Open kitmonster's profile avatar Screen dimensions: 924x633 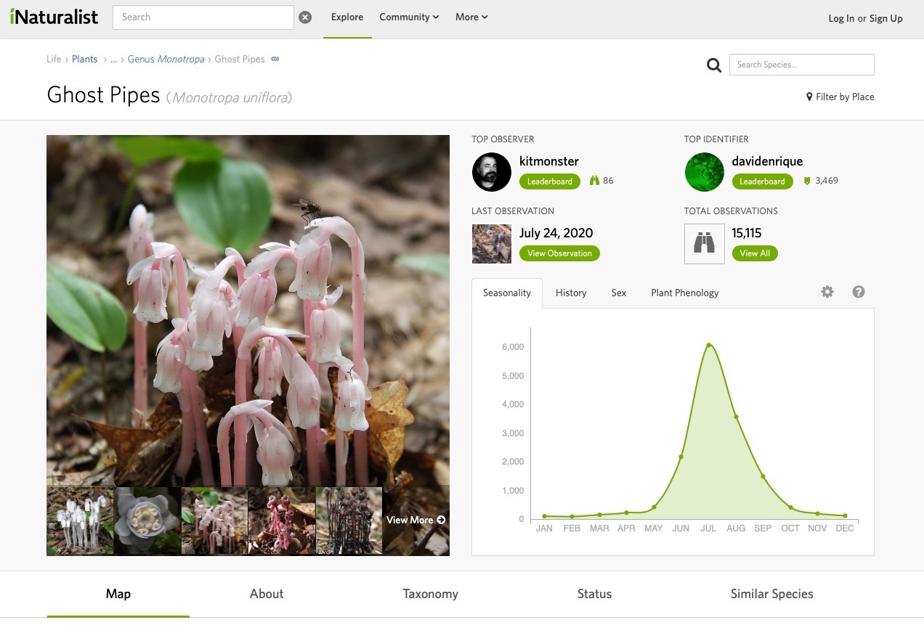[491, 172]
